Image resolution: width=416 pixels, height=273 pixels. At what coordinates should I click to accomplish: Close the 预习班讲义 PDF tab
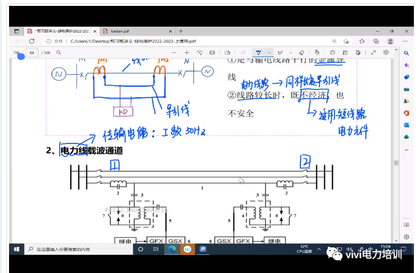click(95, 31)
